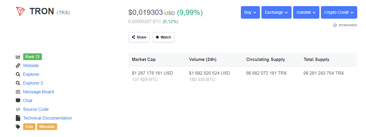Click the Circulating Supply column header
Viewport: 366px width, 137px height.
pos(265,59)
